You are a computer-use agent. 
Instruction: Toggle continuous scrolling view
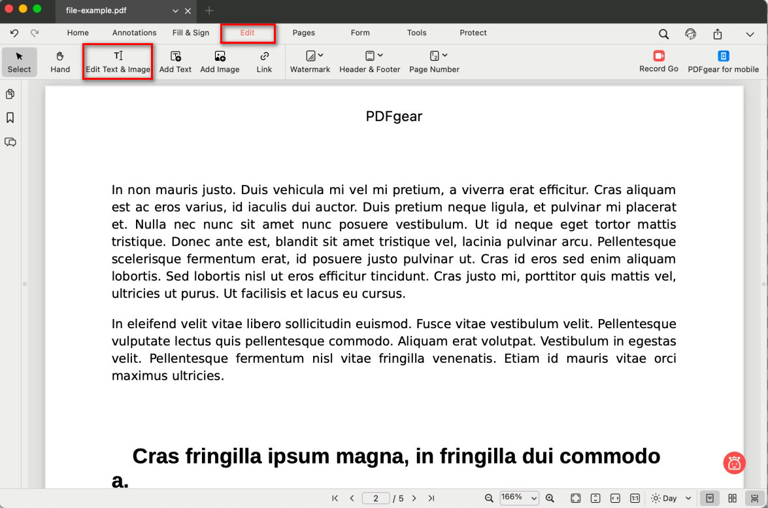[x=754, y=498]
